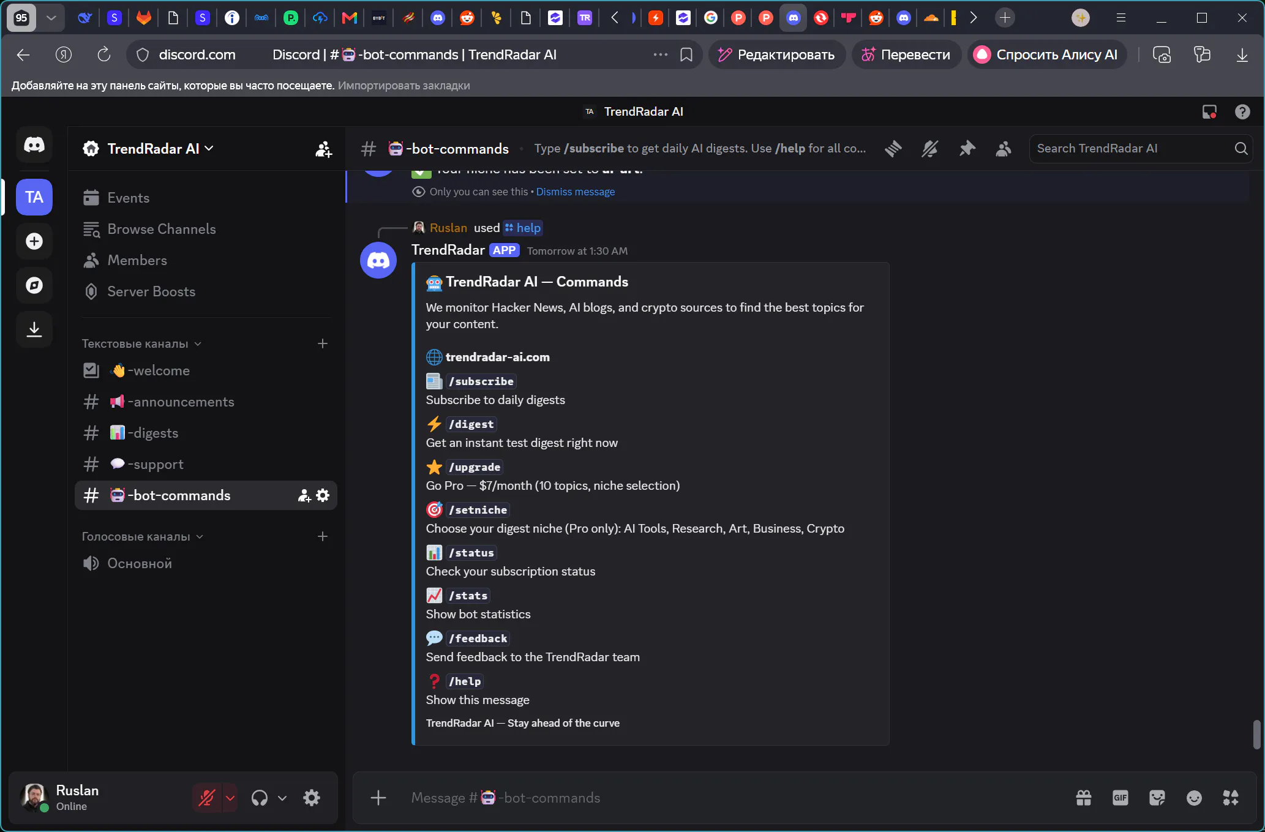Open GIF picker button

click(1120, 798)
